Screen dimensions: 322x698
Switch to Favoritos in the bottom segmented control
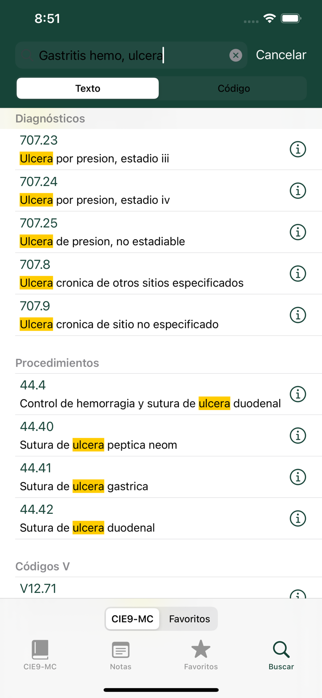pyautogui.click(x=189, y=619)
